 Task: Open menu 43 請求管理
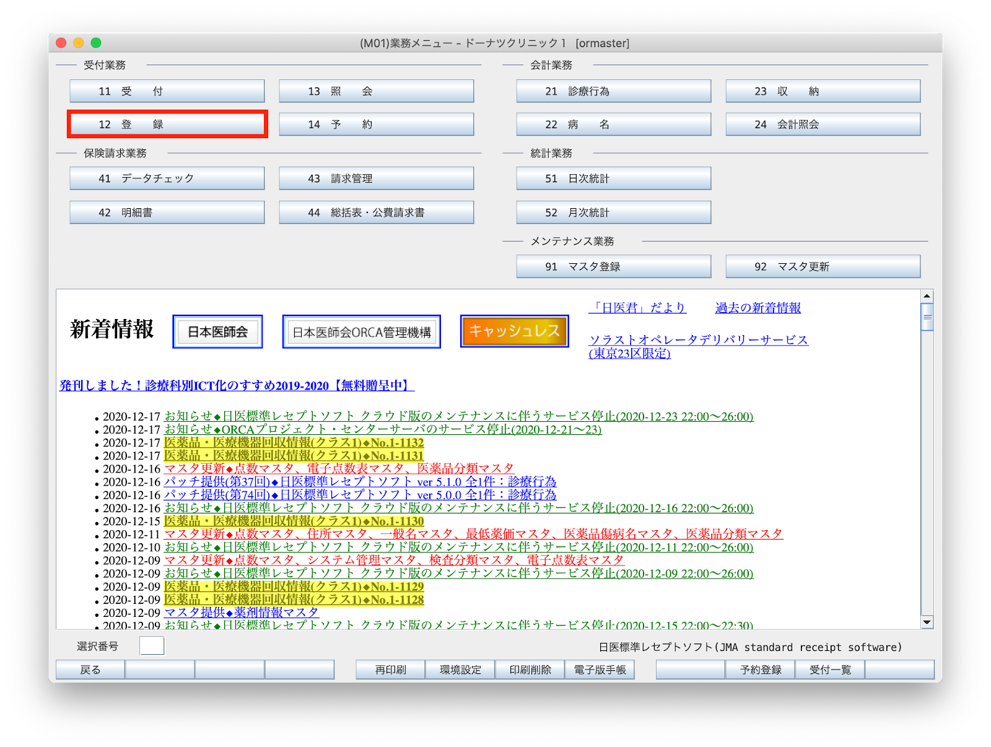[x=376, y=178]
